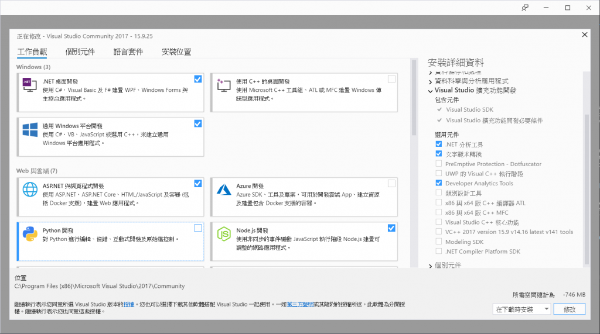
Task: Click the Node.js hexagon icon
Action: tap(224, 234)
